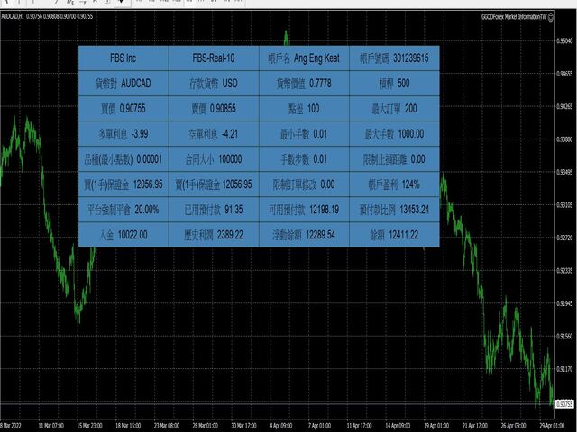
Task: Click the 23 Mar 08:00 time label
Action: [167, 426]
